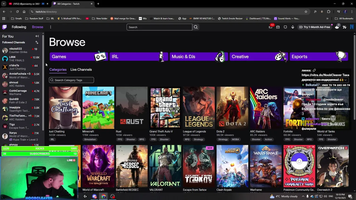Click the Chrome icon in the taskbar
Image resolution: width=356 pixels, height=200 pixels.
tap(103, 196)
